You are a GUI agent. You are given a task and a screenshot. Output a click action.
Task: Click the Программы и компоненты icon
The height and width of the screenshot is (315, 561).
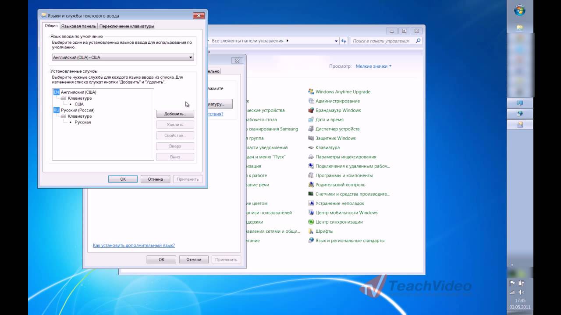[311, 175]
